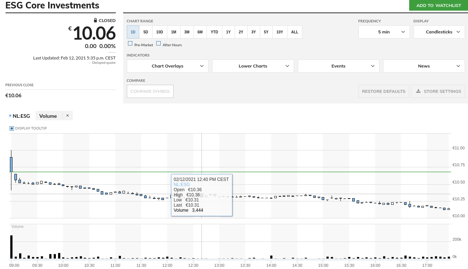Select ALL chart range
Viewport: 468px width, 269px height.
pos(294,32)
